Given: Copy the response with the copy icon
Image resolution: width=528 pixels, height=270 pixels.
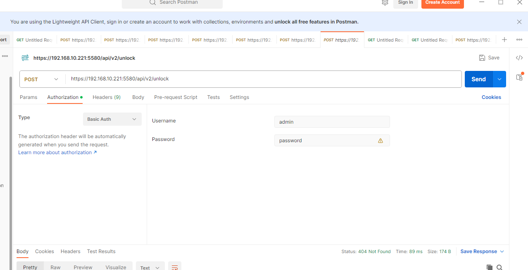Looking at the screenshot, I should pos(490,267).
